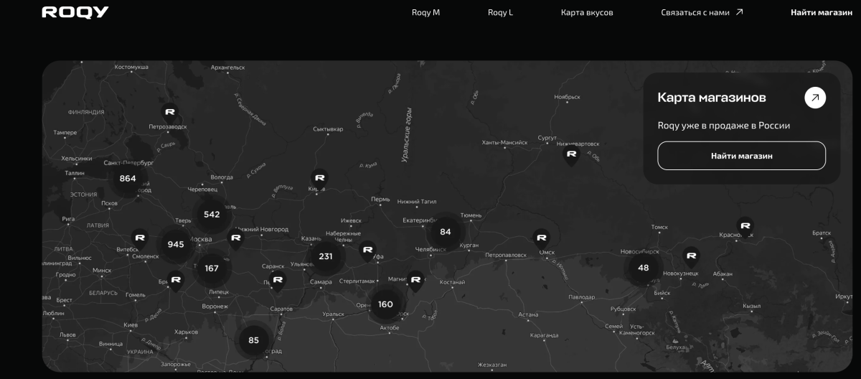861x379 pixels.
Task: Open the Roqy M menu item
Action: tap(425, 12)
